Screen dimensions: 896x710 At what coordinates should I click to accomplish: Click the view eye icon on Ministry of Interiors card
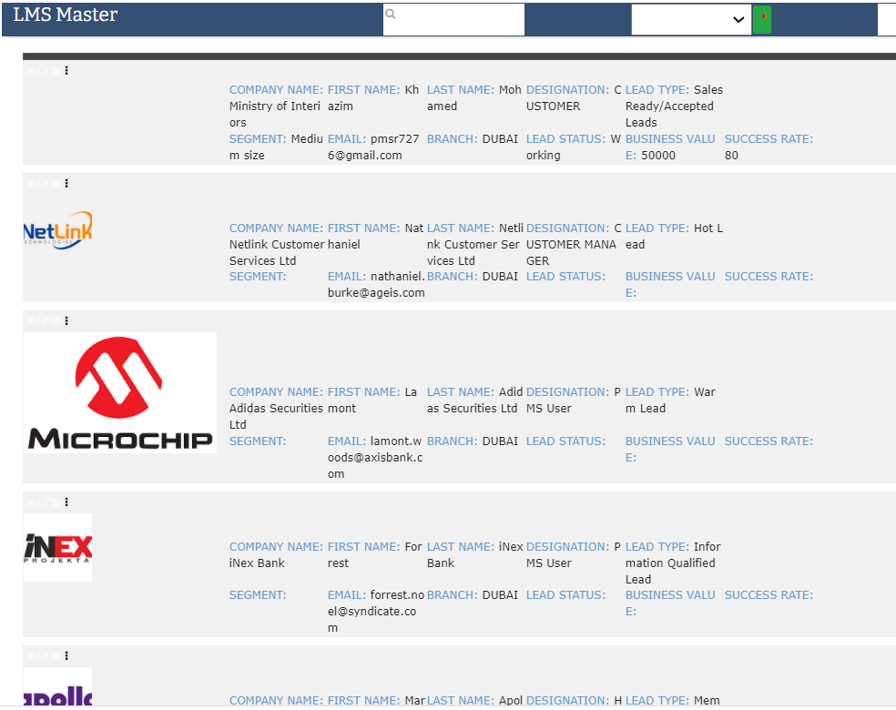[x=31, y=70]
